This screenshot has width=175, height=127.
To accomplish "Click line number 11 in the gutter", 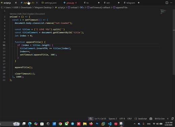I will tap(4, 45).
